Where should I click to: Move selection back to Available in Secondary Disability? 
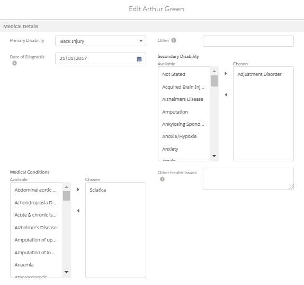click(x=226, y=95)
